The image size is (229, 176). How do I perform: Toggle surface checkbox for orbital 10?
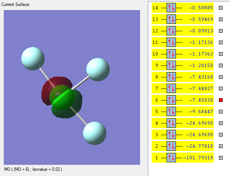(x=221, y=54)
